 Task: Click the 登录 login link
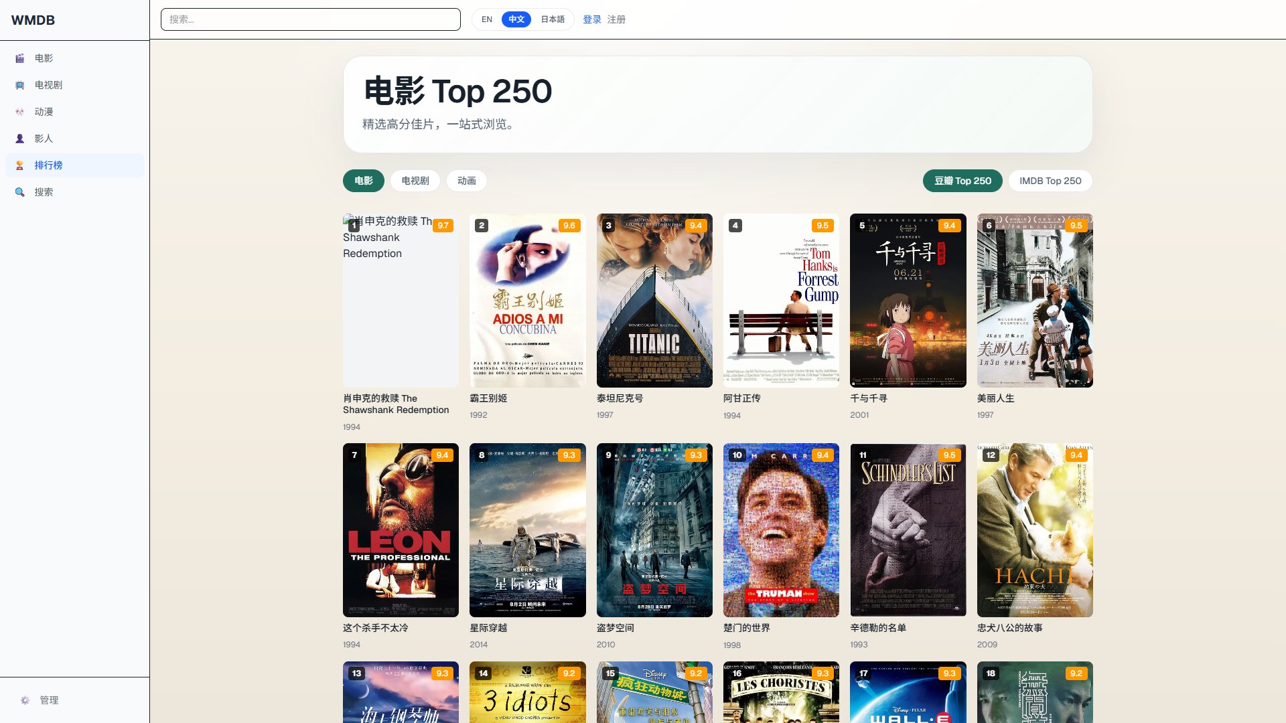592,19
